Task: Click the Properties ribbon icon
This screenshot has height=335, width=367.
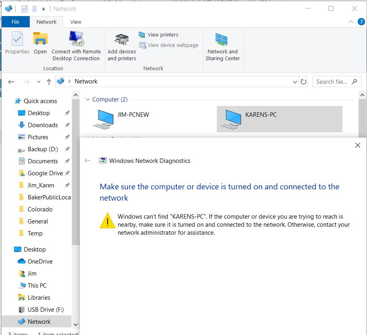Action: tap(17, 39)
